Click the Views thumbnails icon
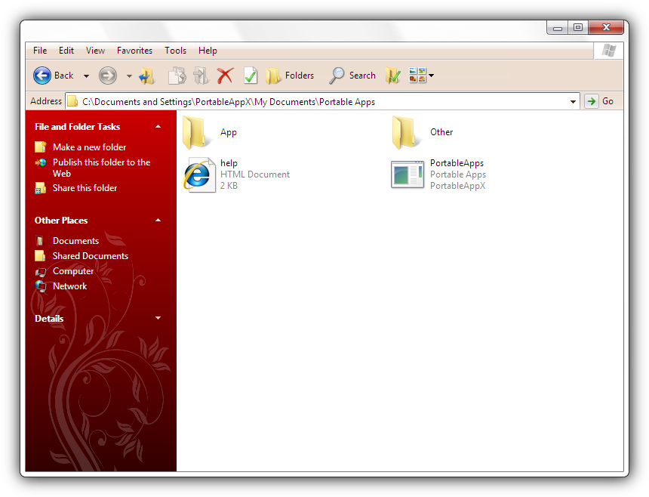 (x=417, y=76)
